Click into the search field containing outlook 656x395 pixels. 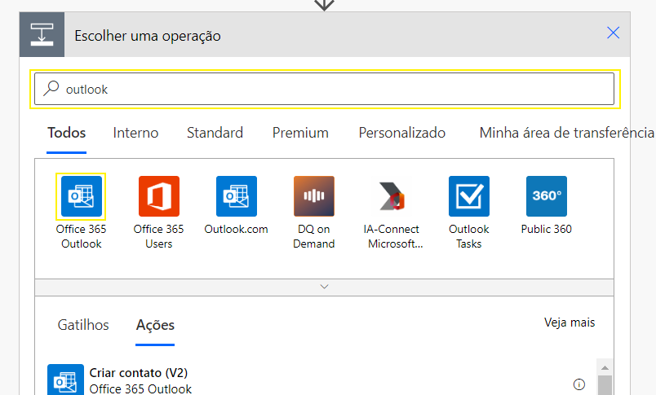[x=326, y=89]
